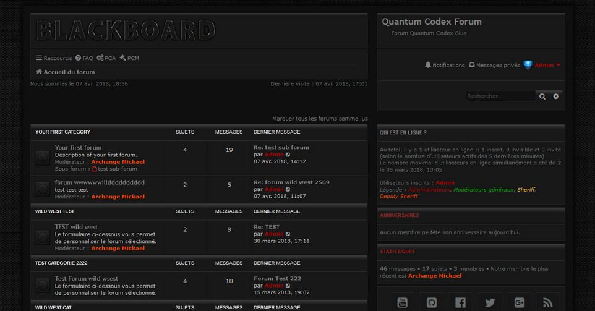
Task: Click the magnifier search button
Action: click(542, 96)
